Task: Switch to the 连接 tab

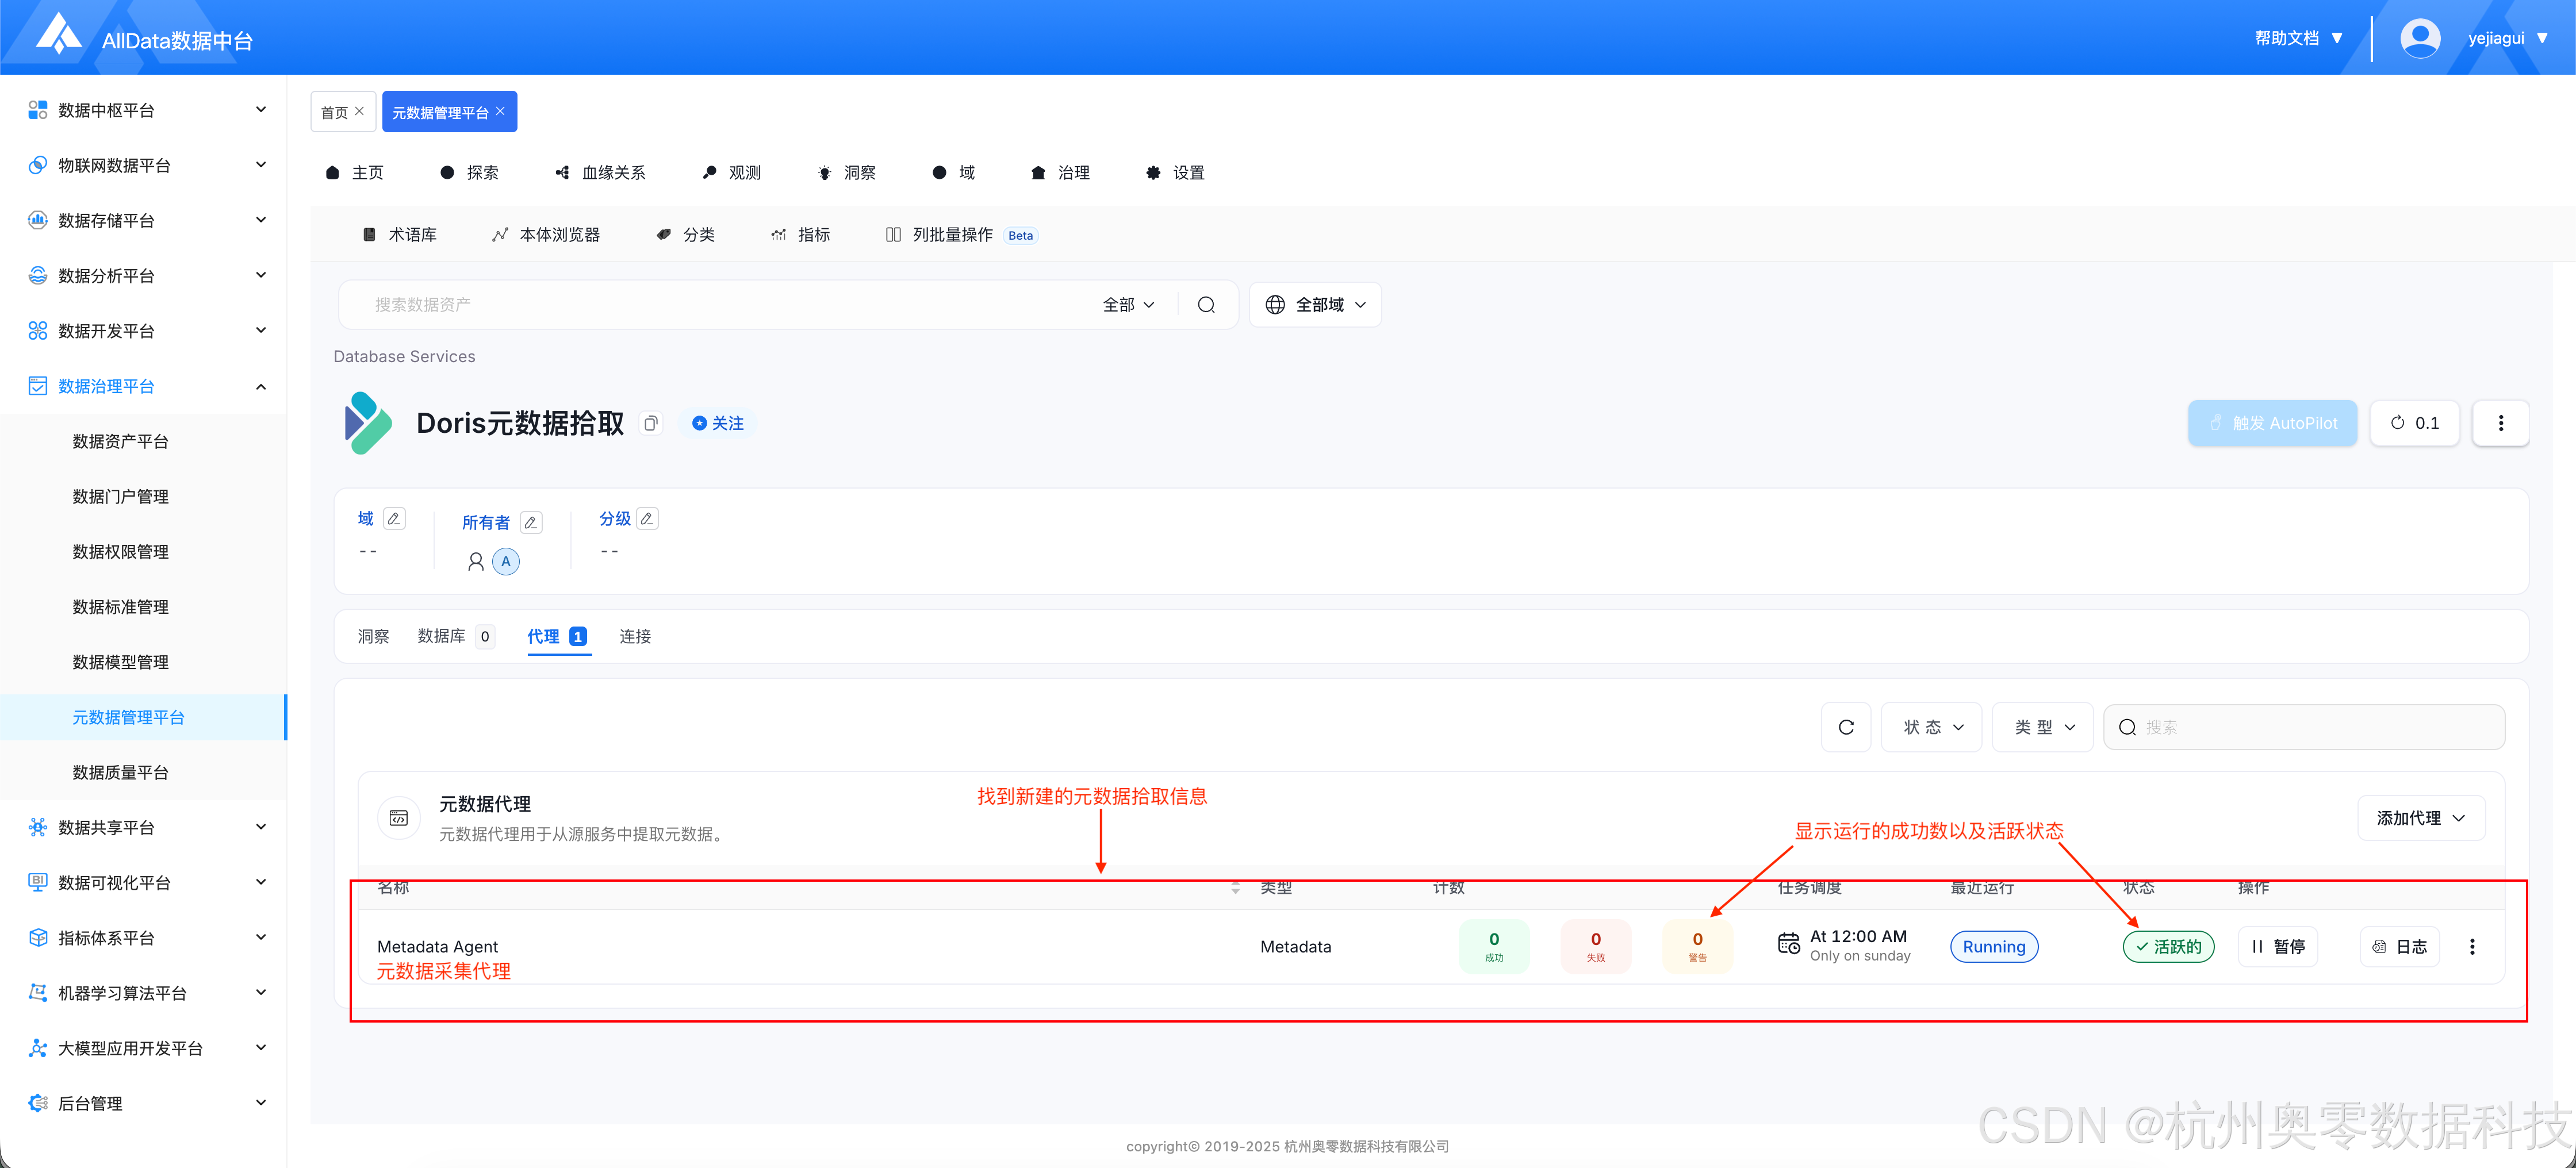Action: pos(635,636)
